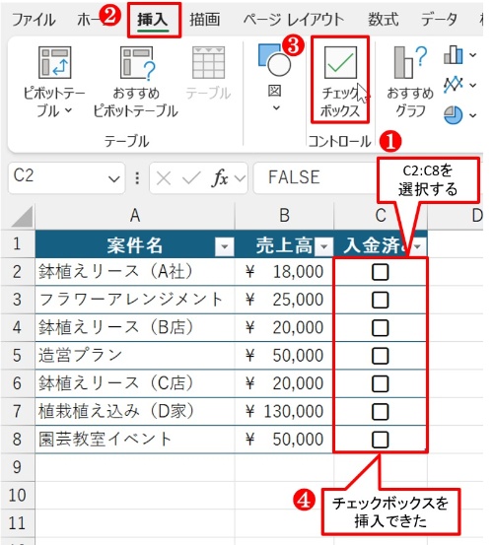The width and height of the screenshot is (493, 545).
Task: Cancel entry with formula bar X
Action: pyautogui.click(x=163, y=178)
